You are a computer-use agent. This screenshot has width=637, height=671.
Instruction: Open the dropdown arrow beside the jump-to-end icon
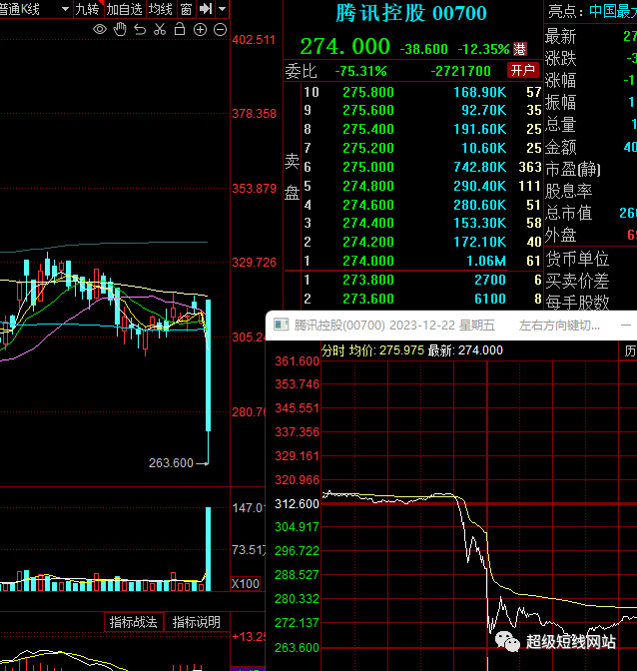pos(222,9)
